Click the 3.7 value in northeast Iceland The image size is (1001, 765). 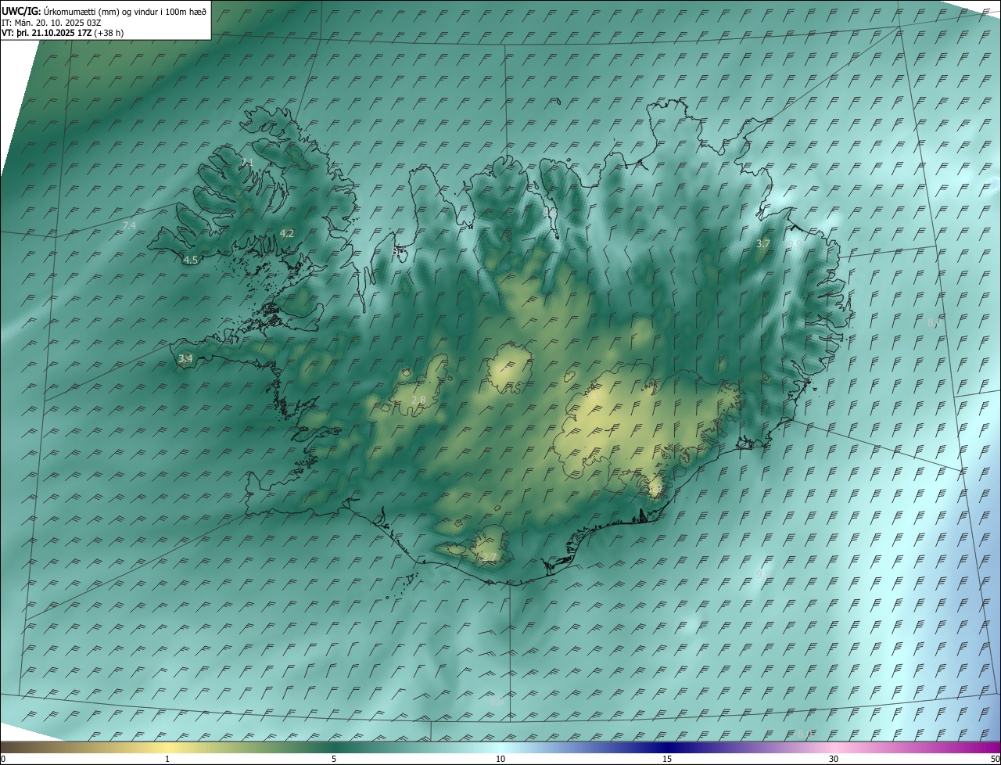(x=763, y=244)
